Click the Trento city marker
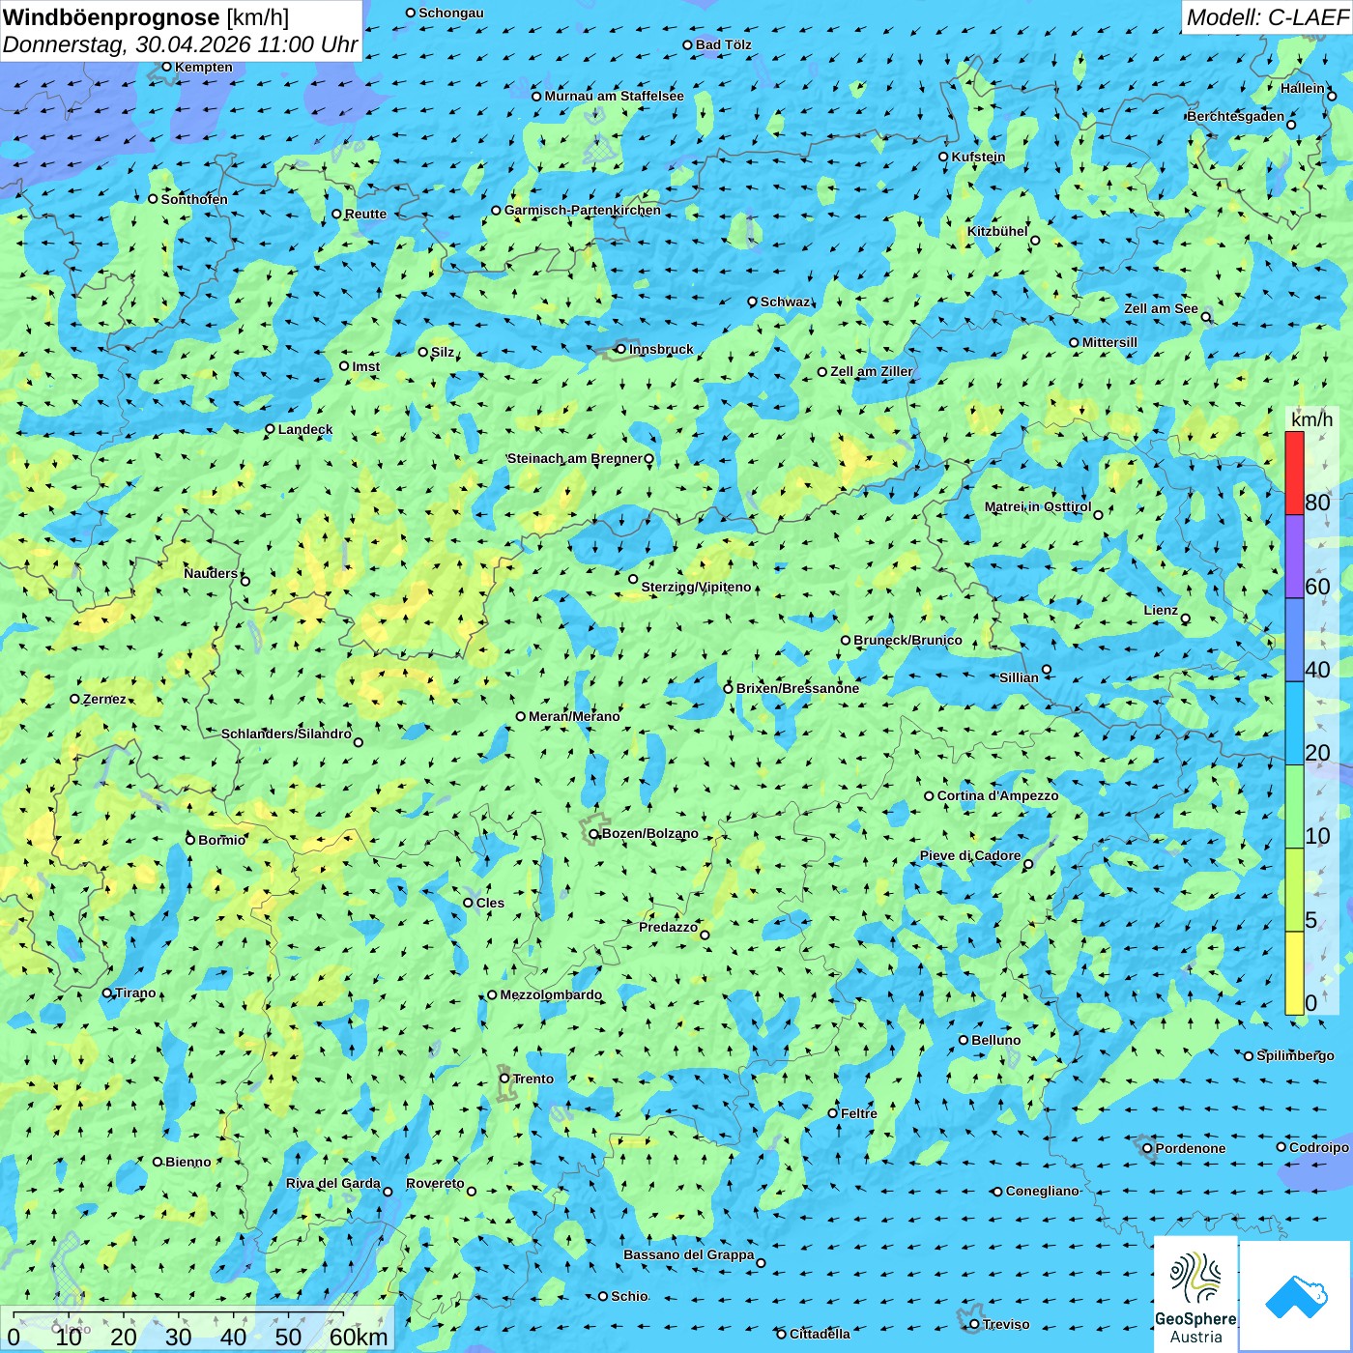Viewport: 1353px width, 1353px height. pyautogui.click(x=504, y=1079)
